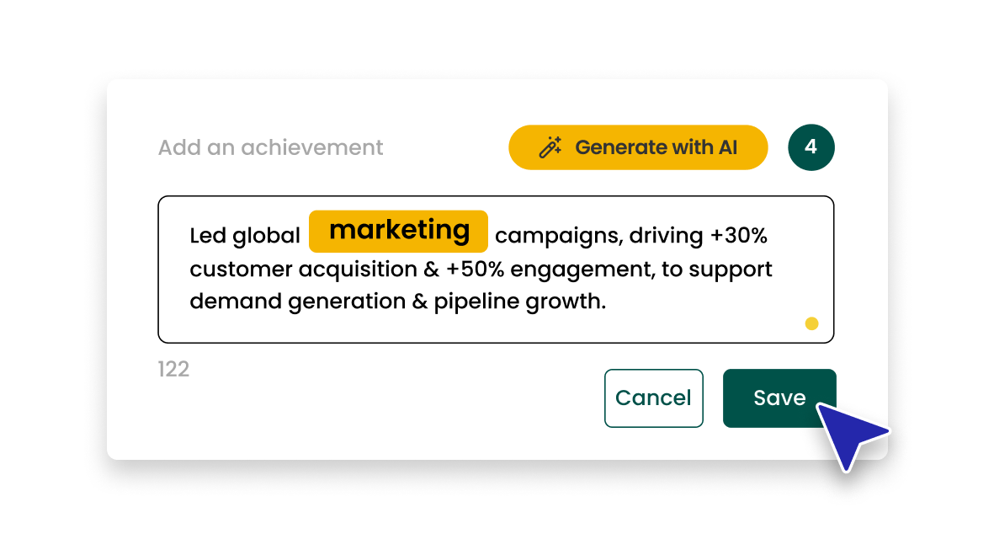Click the yellow dot in the text box

811,323
